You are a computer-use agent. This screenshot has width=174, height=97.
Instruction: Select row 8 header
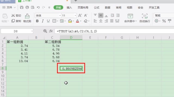[3, 68]
